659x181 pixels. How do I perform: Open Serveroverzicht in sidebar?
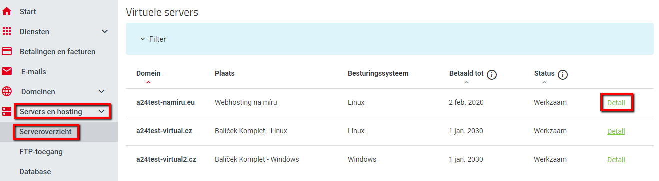[45, 132]
